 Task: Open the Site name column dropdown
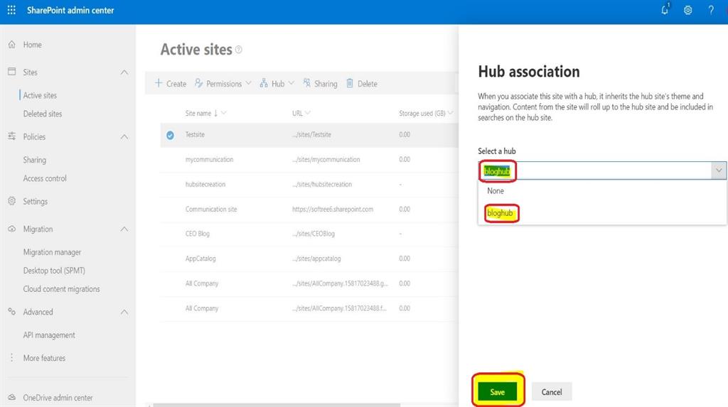(224, 113)
